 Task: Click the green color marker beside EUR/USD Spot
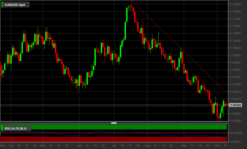point(2,5)
